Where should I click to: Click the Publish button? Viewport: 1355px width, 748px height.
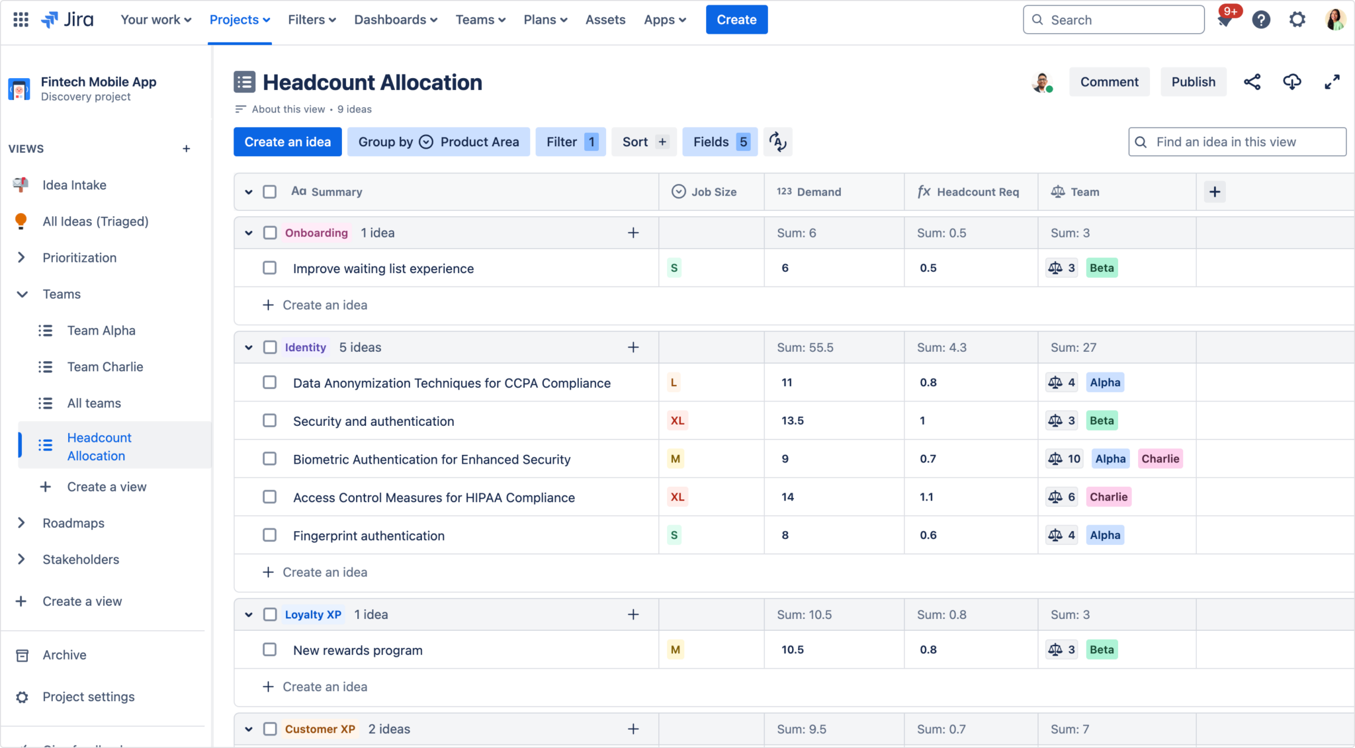point(1193,82)
